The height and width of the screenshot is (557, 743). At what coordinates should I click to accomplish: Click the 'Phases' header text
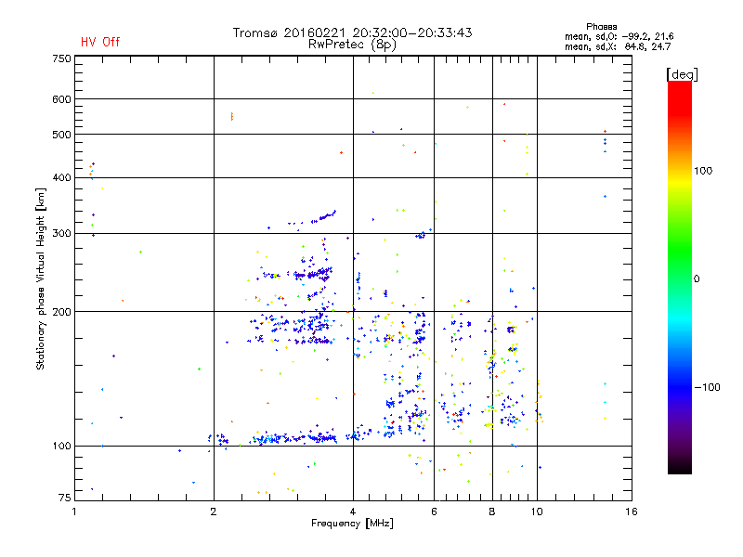point(601,27)
